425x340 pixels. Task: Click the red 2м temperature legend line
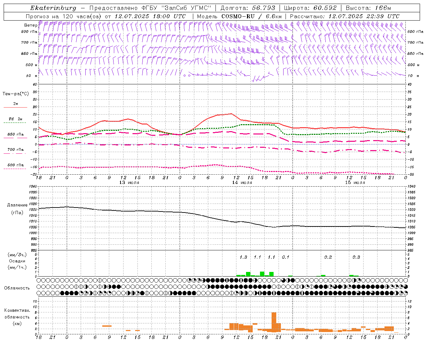click(15, 108)
